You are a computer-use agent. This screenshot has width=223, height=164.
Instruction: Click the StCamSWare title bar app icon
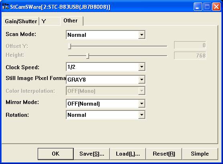coord(5,6)
